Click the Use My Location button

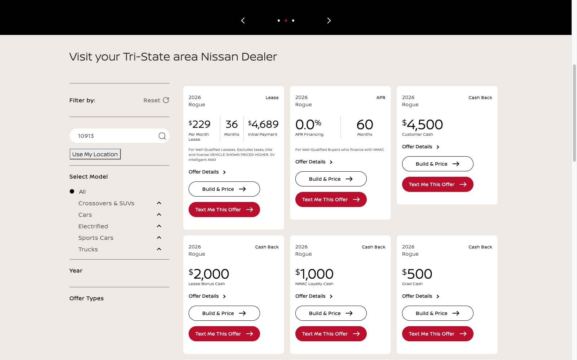pyautogui.click(x=95, y=154)
